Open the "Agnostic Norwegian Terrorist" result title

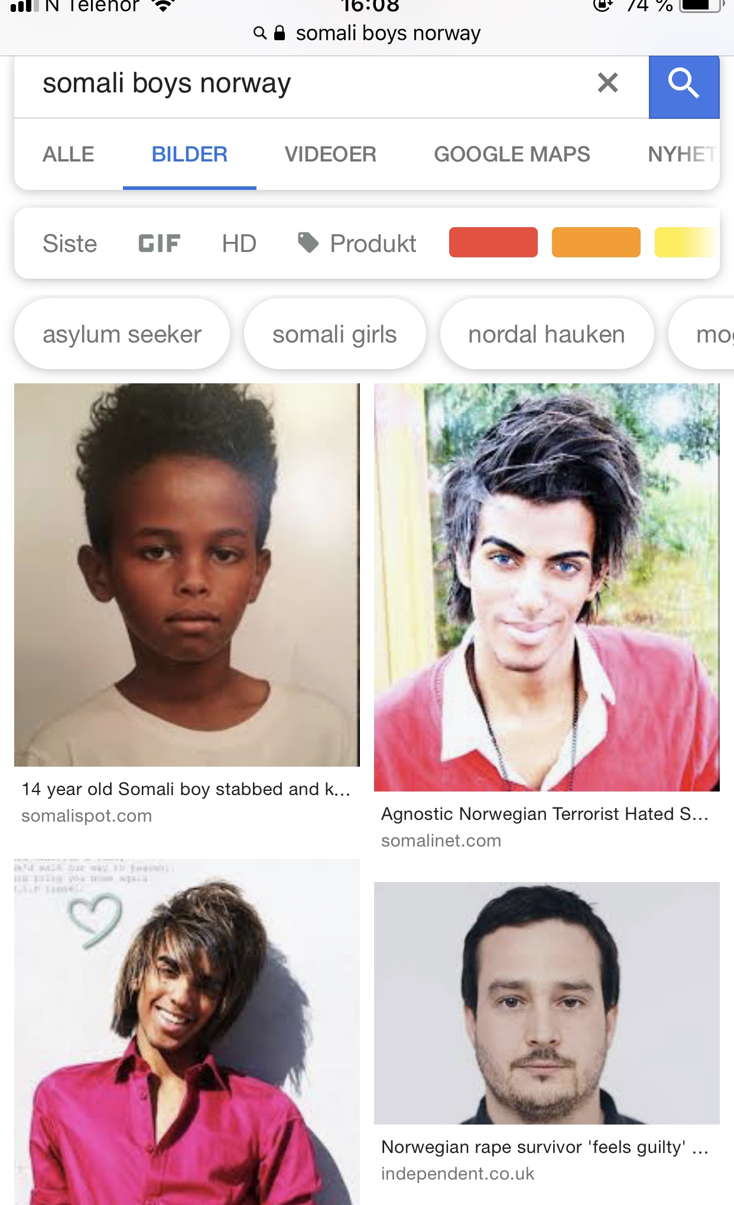tap(544, 814)
